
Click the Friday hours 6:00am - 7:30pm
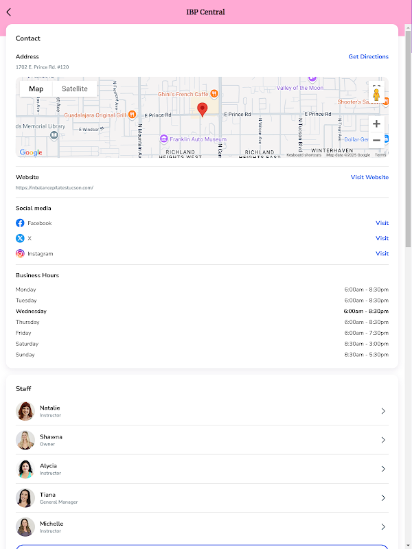click(367, 333)
